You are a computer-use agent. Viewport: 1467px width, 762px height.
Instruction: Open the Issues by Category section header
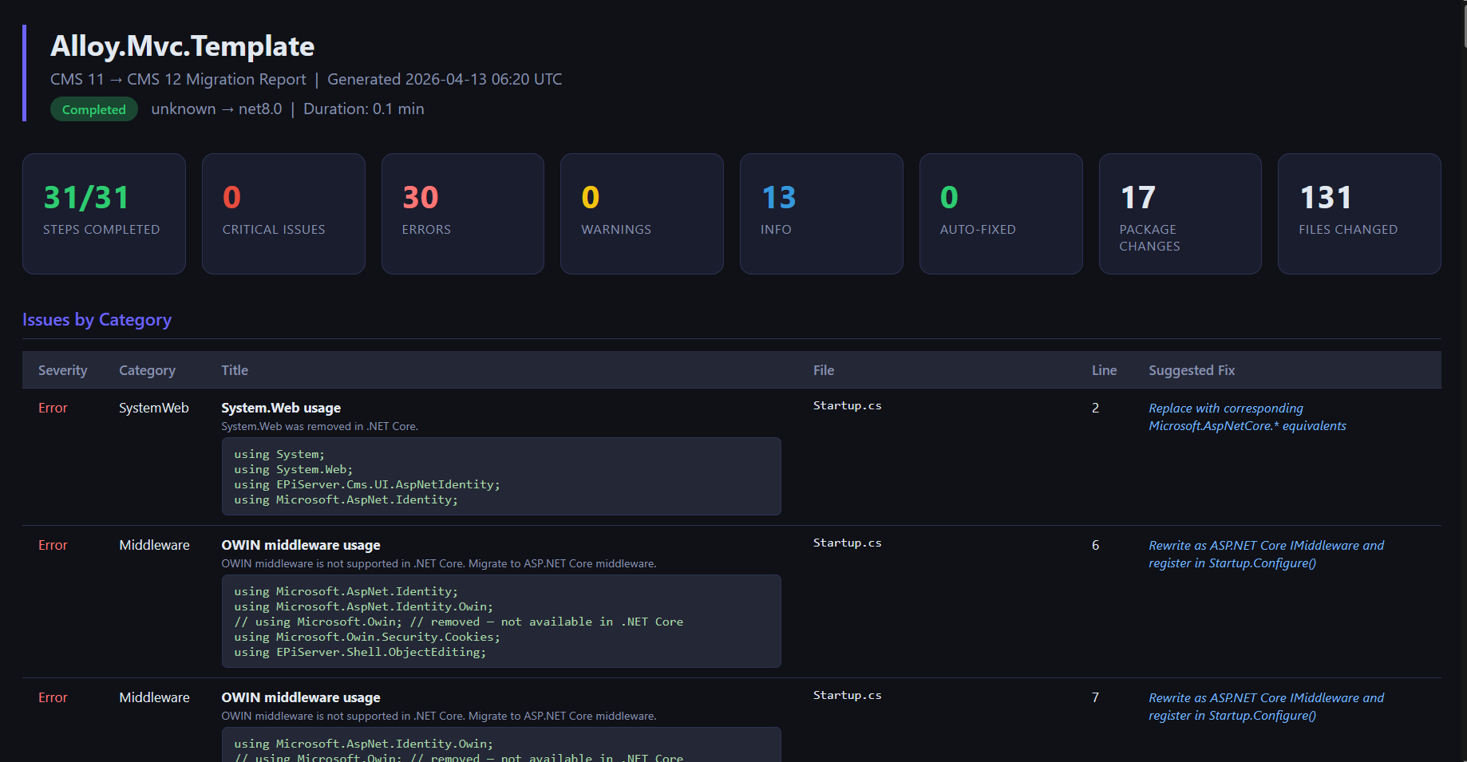97,319
